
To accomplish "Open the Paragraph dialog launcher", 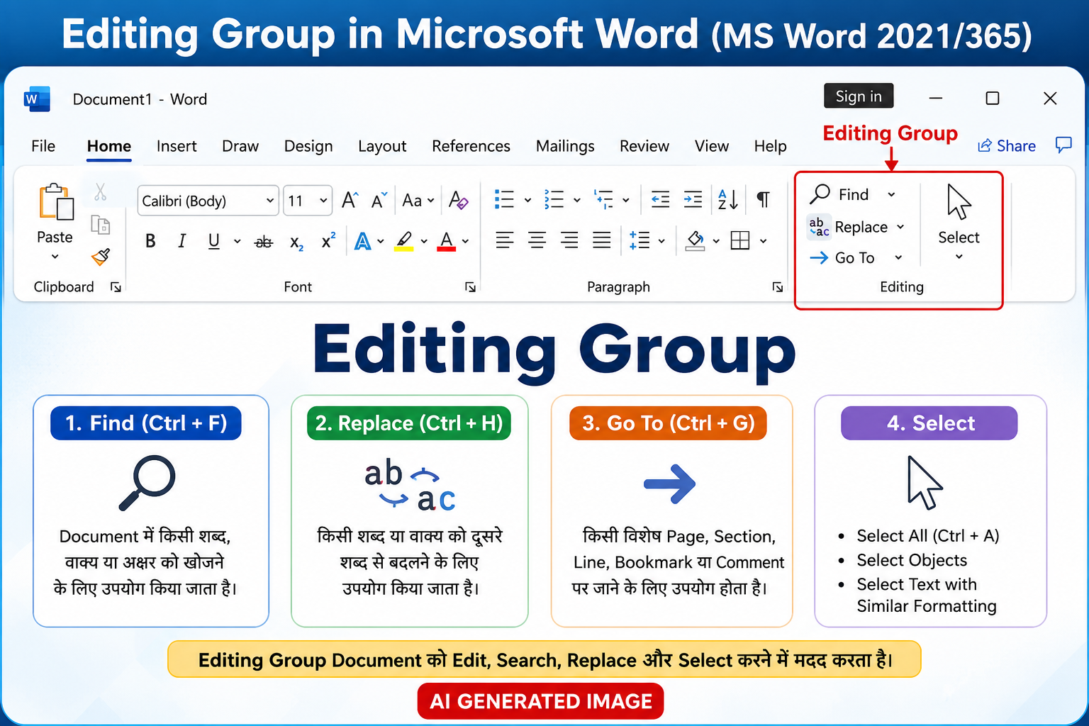I will [778, 287].
